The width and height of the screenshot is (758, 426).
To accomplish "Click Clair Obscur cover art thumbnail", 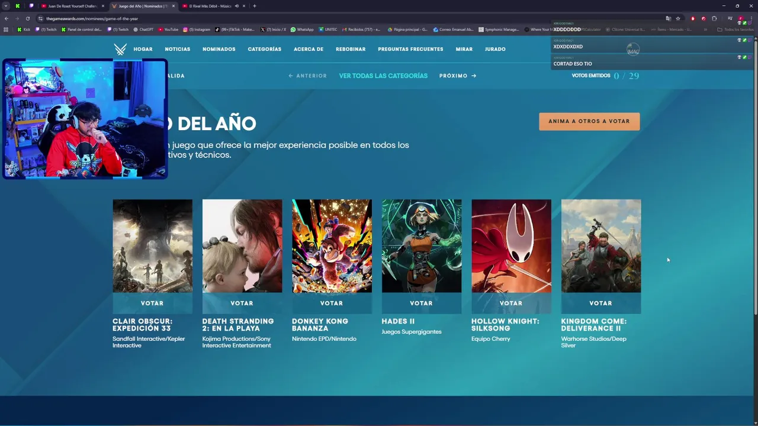I will 152,246.
